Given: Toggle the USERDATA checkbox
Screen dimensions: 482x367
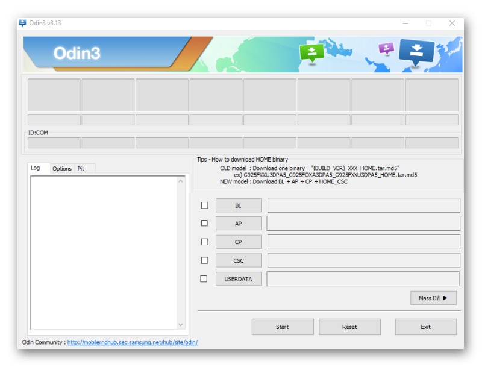Looking at the screenshot, I should coord(204,279).
